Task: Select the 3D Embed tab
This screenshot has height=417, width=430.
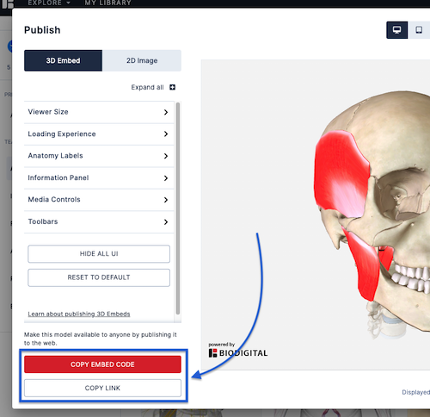Action: coord(63,60)
